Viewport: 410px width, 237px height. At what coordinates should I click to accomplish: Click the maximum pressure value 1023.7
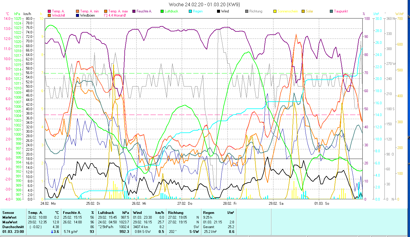[x=124, y=222]
